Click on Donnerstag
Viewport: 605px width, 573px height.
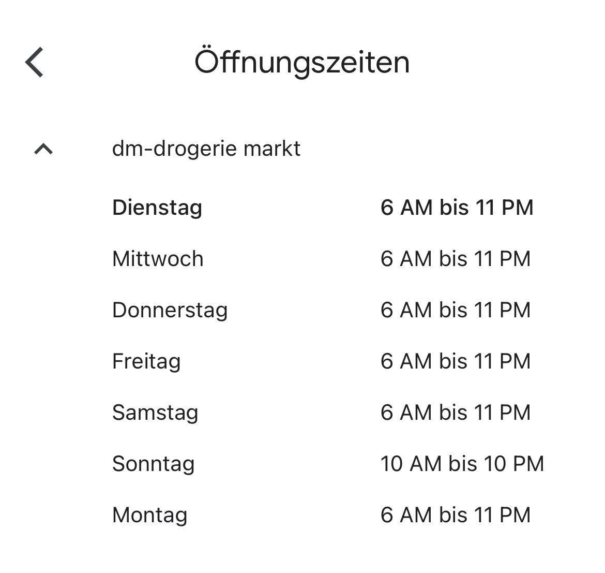[x=170, y=310]
